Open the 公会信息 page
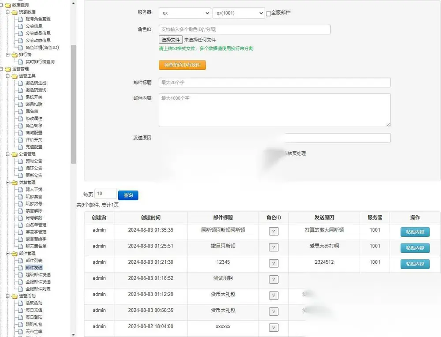The height and width of the screenshot is (337, 441). pyautogui.click(x=34, y=26)
